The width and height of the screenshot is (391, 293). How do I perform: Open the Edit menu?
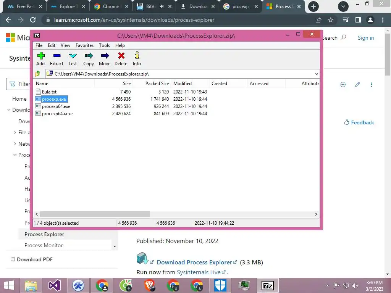52,45
